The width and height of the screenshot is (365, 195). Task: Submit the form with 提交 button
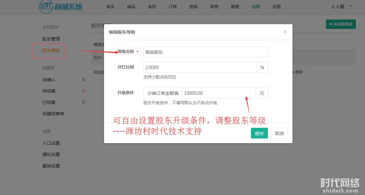point(259,133)
